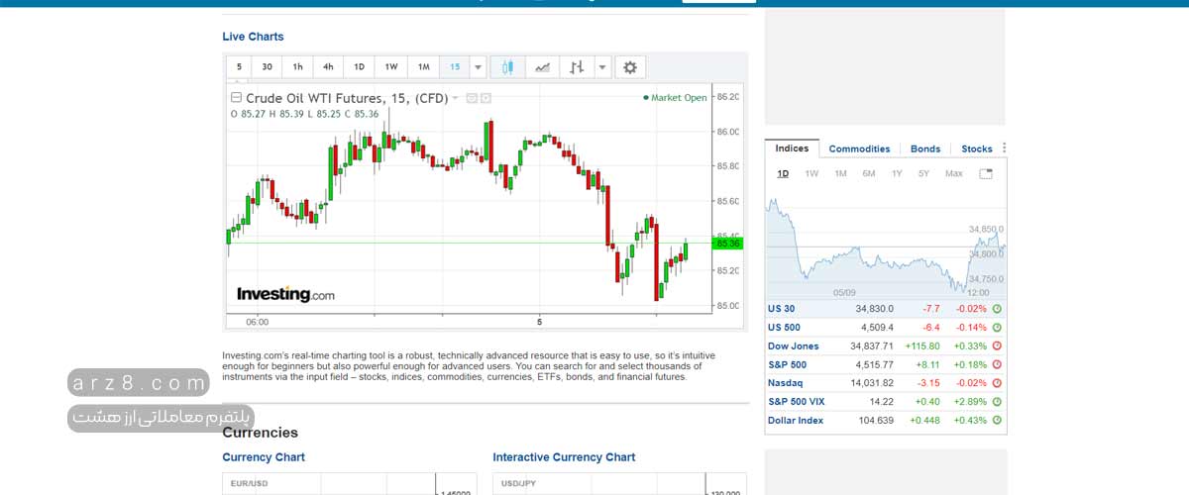Switch to the Commodities tab
The image size is (1189, 495).
pyautogui.click(x=859, y=148)
